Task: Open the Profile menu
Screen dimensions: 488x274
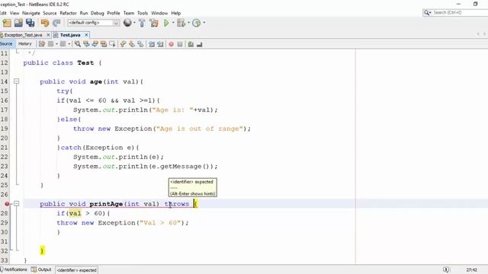Action: coord(114,13)
